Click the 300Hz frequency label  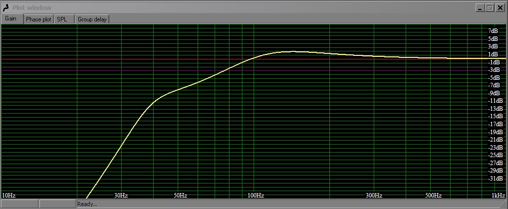[374, 196]
